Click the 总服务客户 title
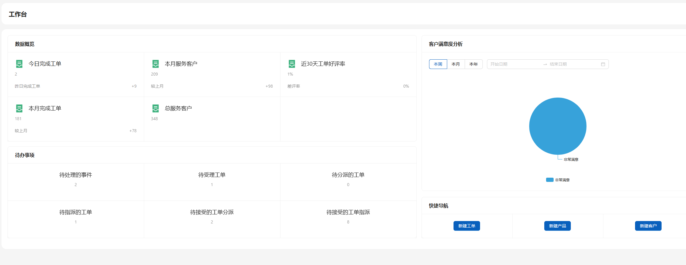The image size is (686, 265). coord(178,108)
